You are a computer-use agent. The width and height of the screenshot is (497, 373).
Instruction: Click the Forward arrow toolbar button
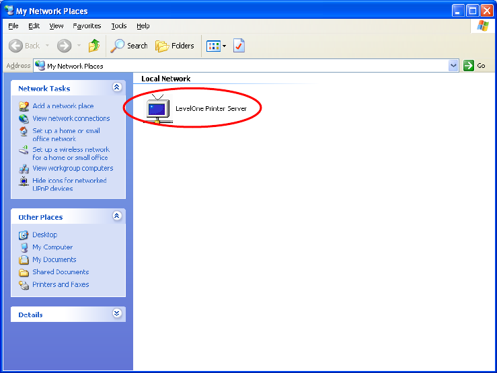[64, 46]
